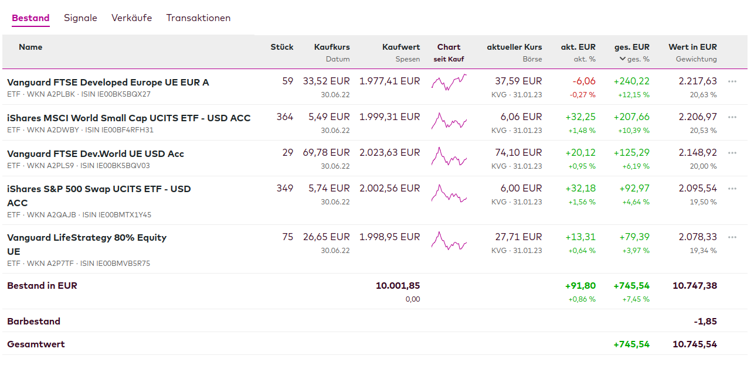Open Vanguard FTSE Developed Europe UE EUR A
Screen dimensions: 754x369
(108, 82)
